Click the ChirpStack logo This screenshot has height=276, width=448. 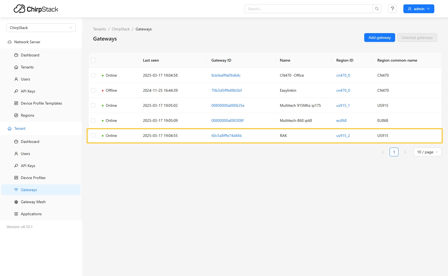point(36,9)
